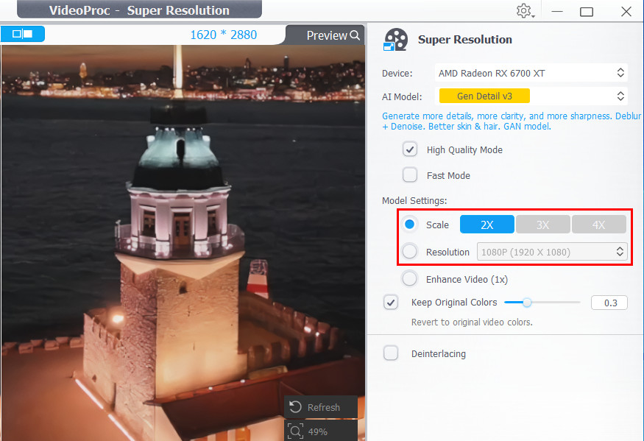Click the video preview image

(183, 242)
